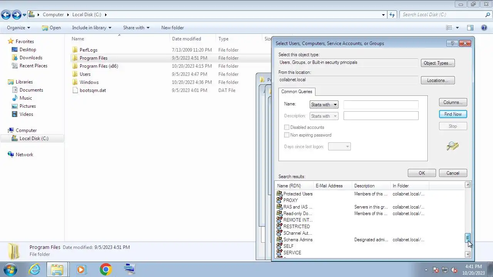Select the PROXY entry in search results
Viewport: 493px width, 277px height.
[x=290, y=200]
